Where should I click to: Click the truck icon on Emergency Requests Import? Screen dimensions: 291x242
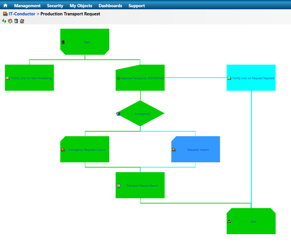click(x=63, y=150)
